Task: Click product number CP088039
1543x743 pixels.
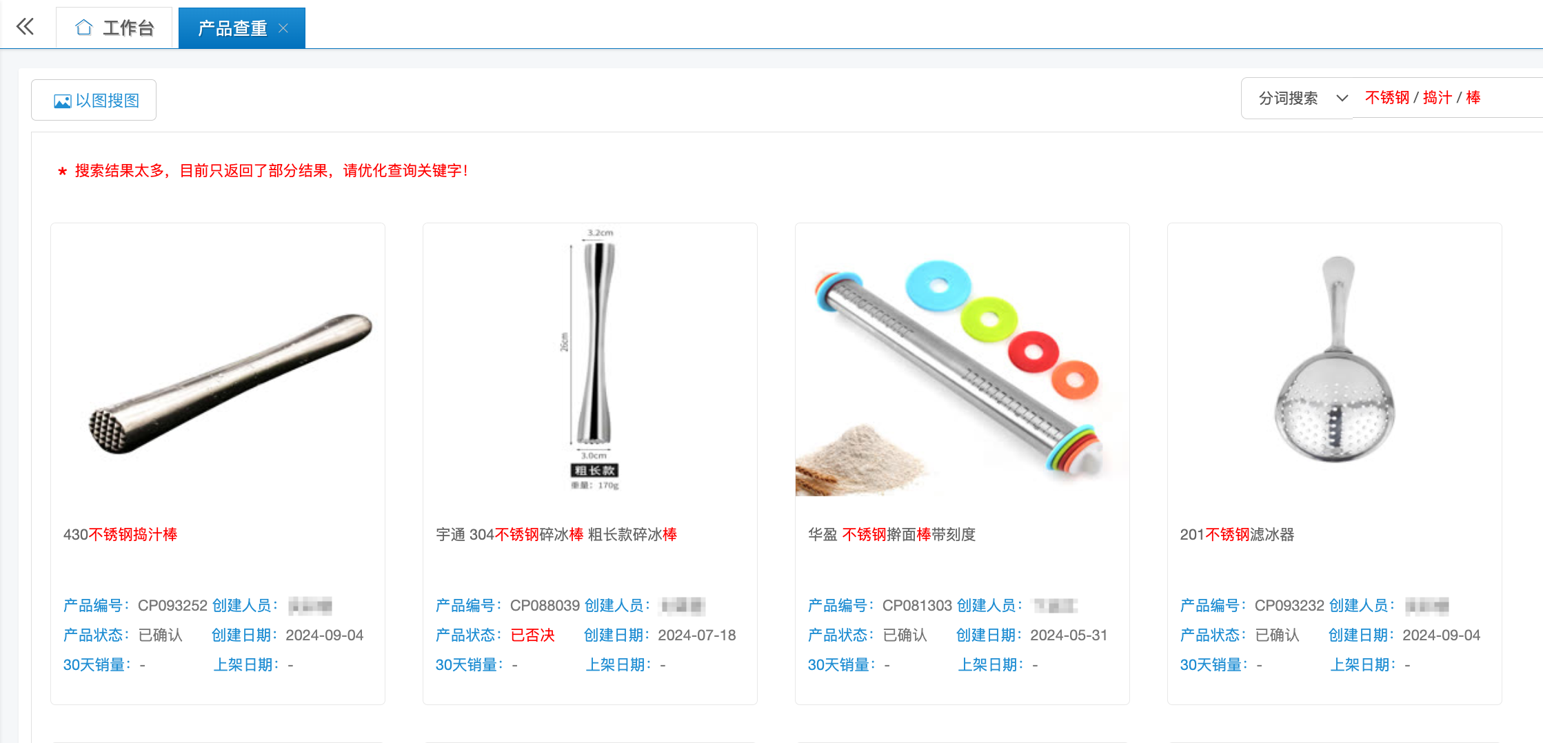Action: coord(545,605)
